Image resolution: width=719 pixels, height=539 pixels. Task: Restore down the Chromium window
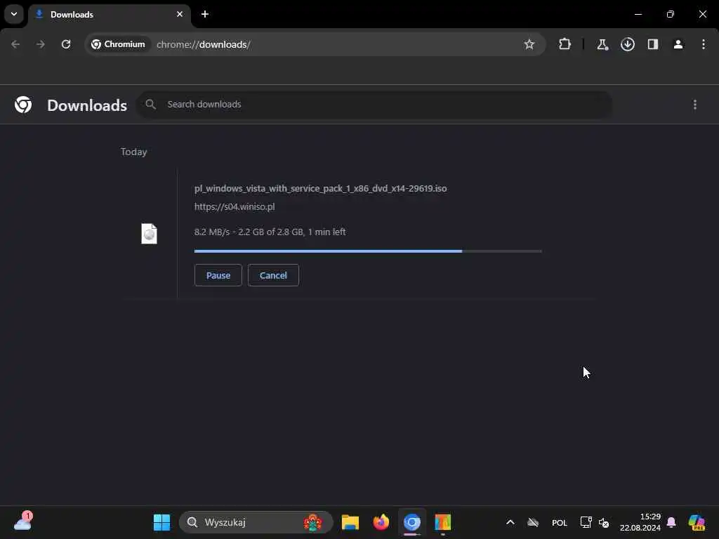point(671,14)
